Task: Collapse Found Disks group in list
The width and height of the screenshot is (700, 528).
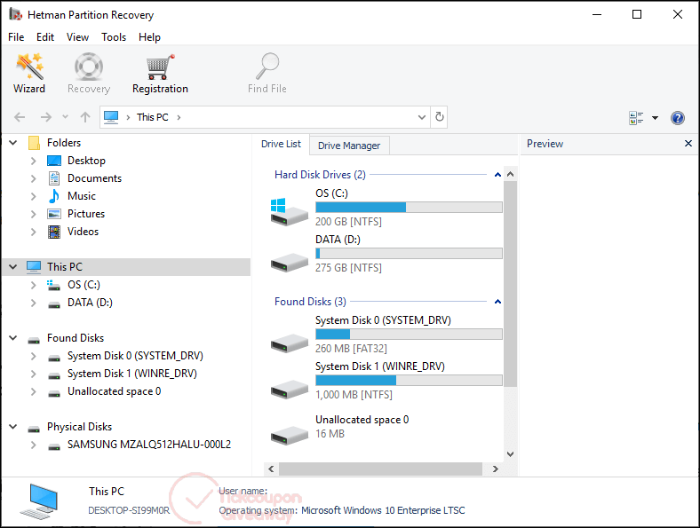Action: 497,302
